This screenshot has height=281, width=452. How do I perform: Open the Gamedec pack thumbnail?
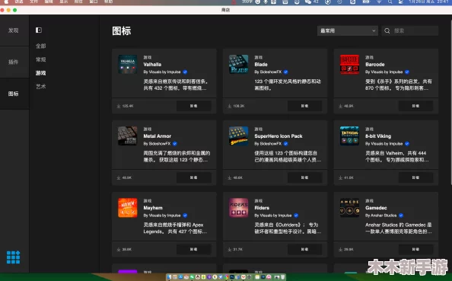[x=349, y=208]
